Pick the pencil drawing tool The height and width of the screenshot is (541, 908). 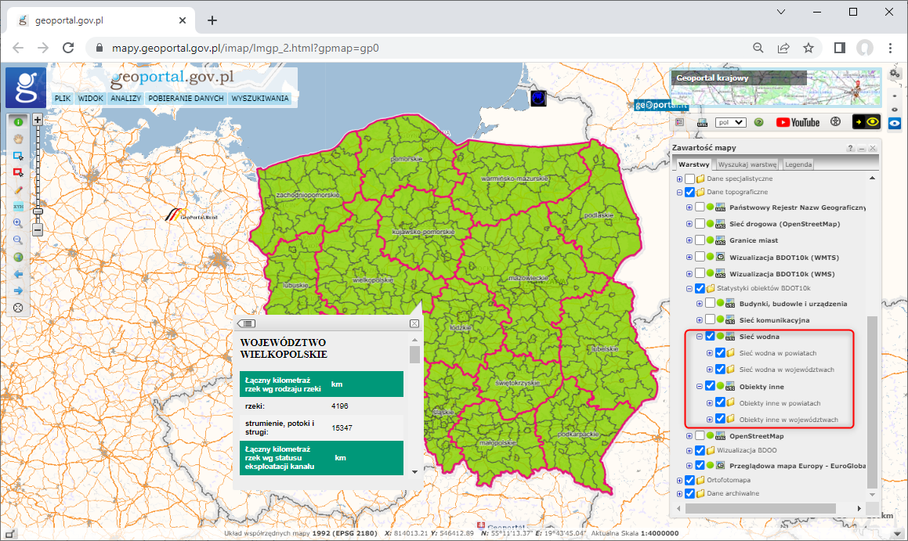tap(18, 189)
